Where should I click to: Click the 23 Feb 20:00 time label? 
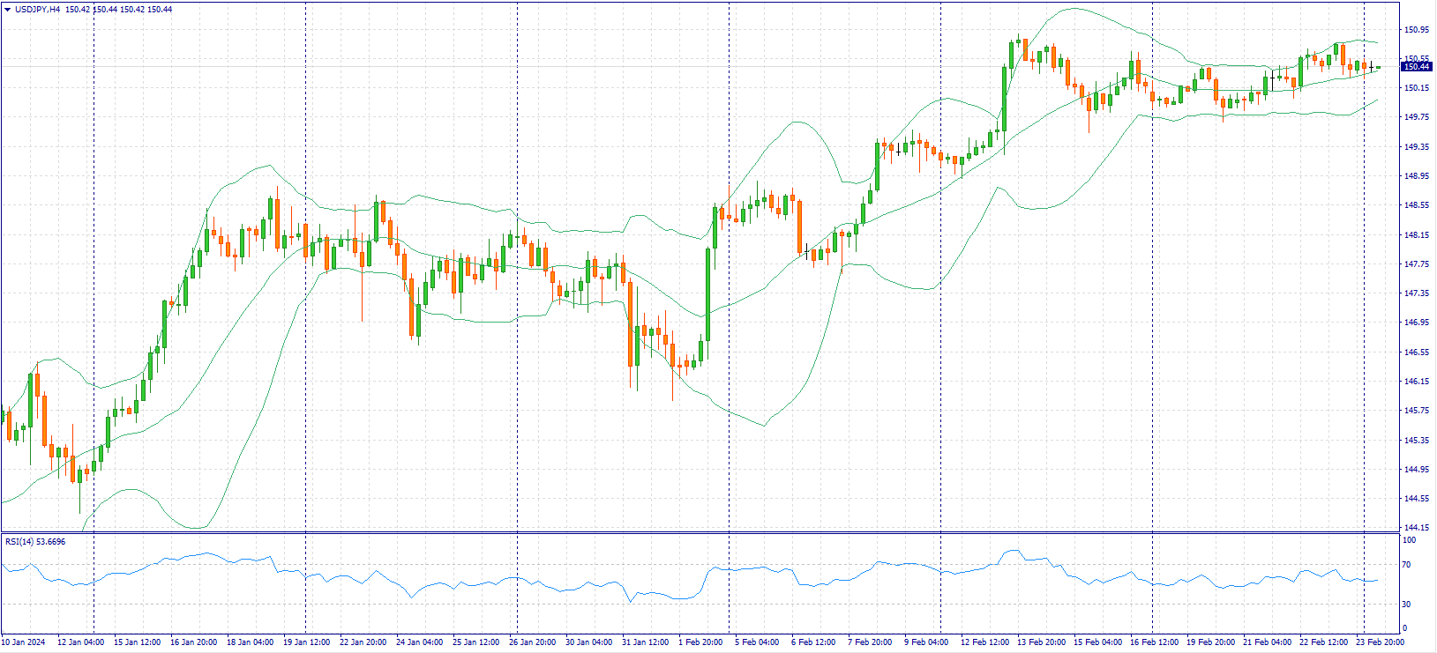[x=1380, y=642]
